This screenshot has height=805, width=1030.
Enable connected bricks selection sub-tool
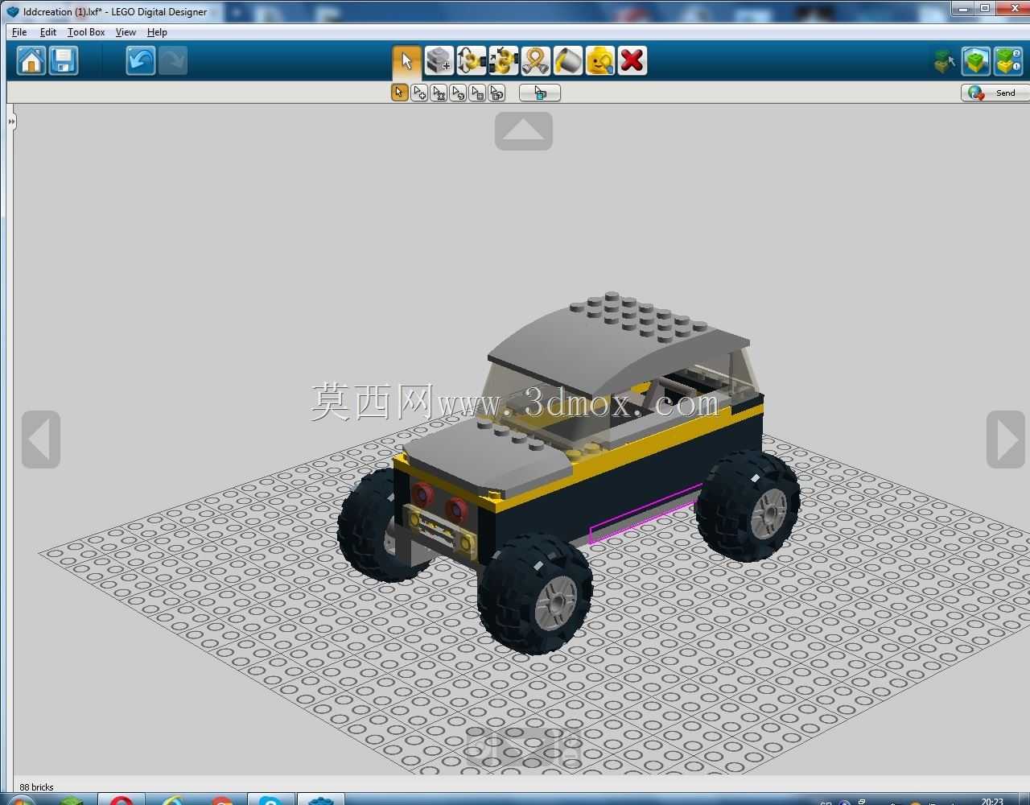click(439, 93)
